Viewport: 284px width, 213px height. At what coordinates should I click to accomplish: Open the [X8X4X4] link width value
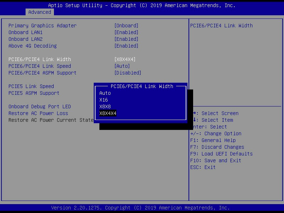[125, 59]
